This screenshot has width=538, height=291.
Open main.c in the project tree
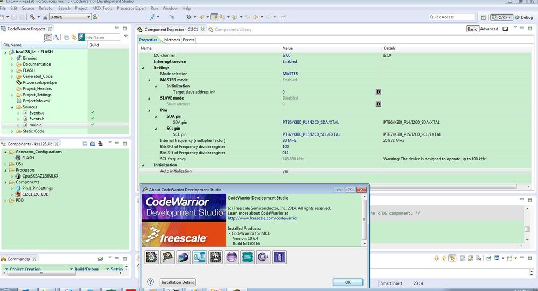click(x=36, y=125)
